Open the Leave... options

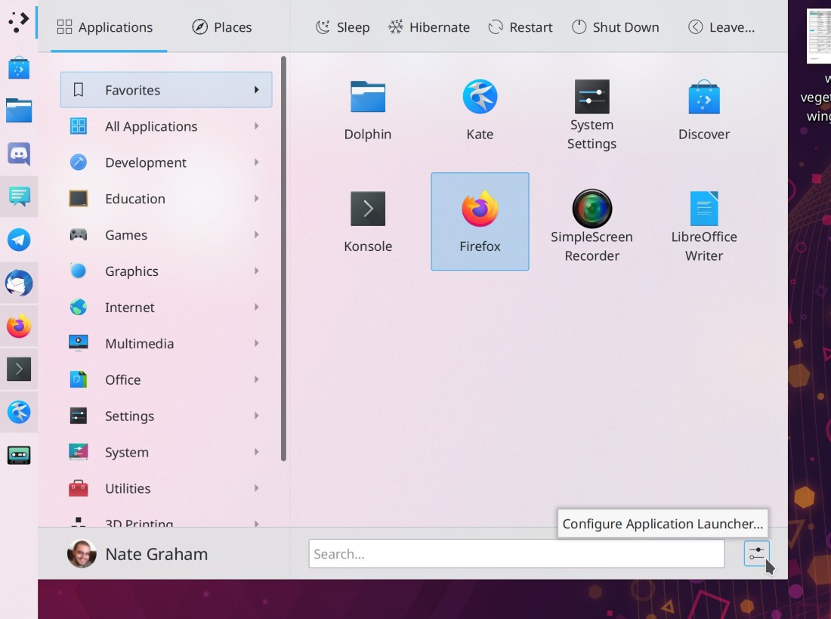coord(721,27)
